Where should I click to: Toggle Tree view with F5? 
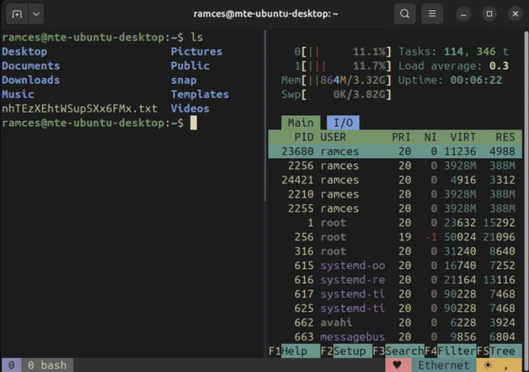point(501,351)
